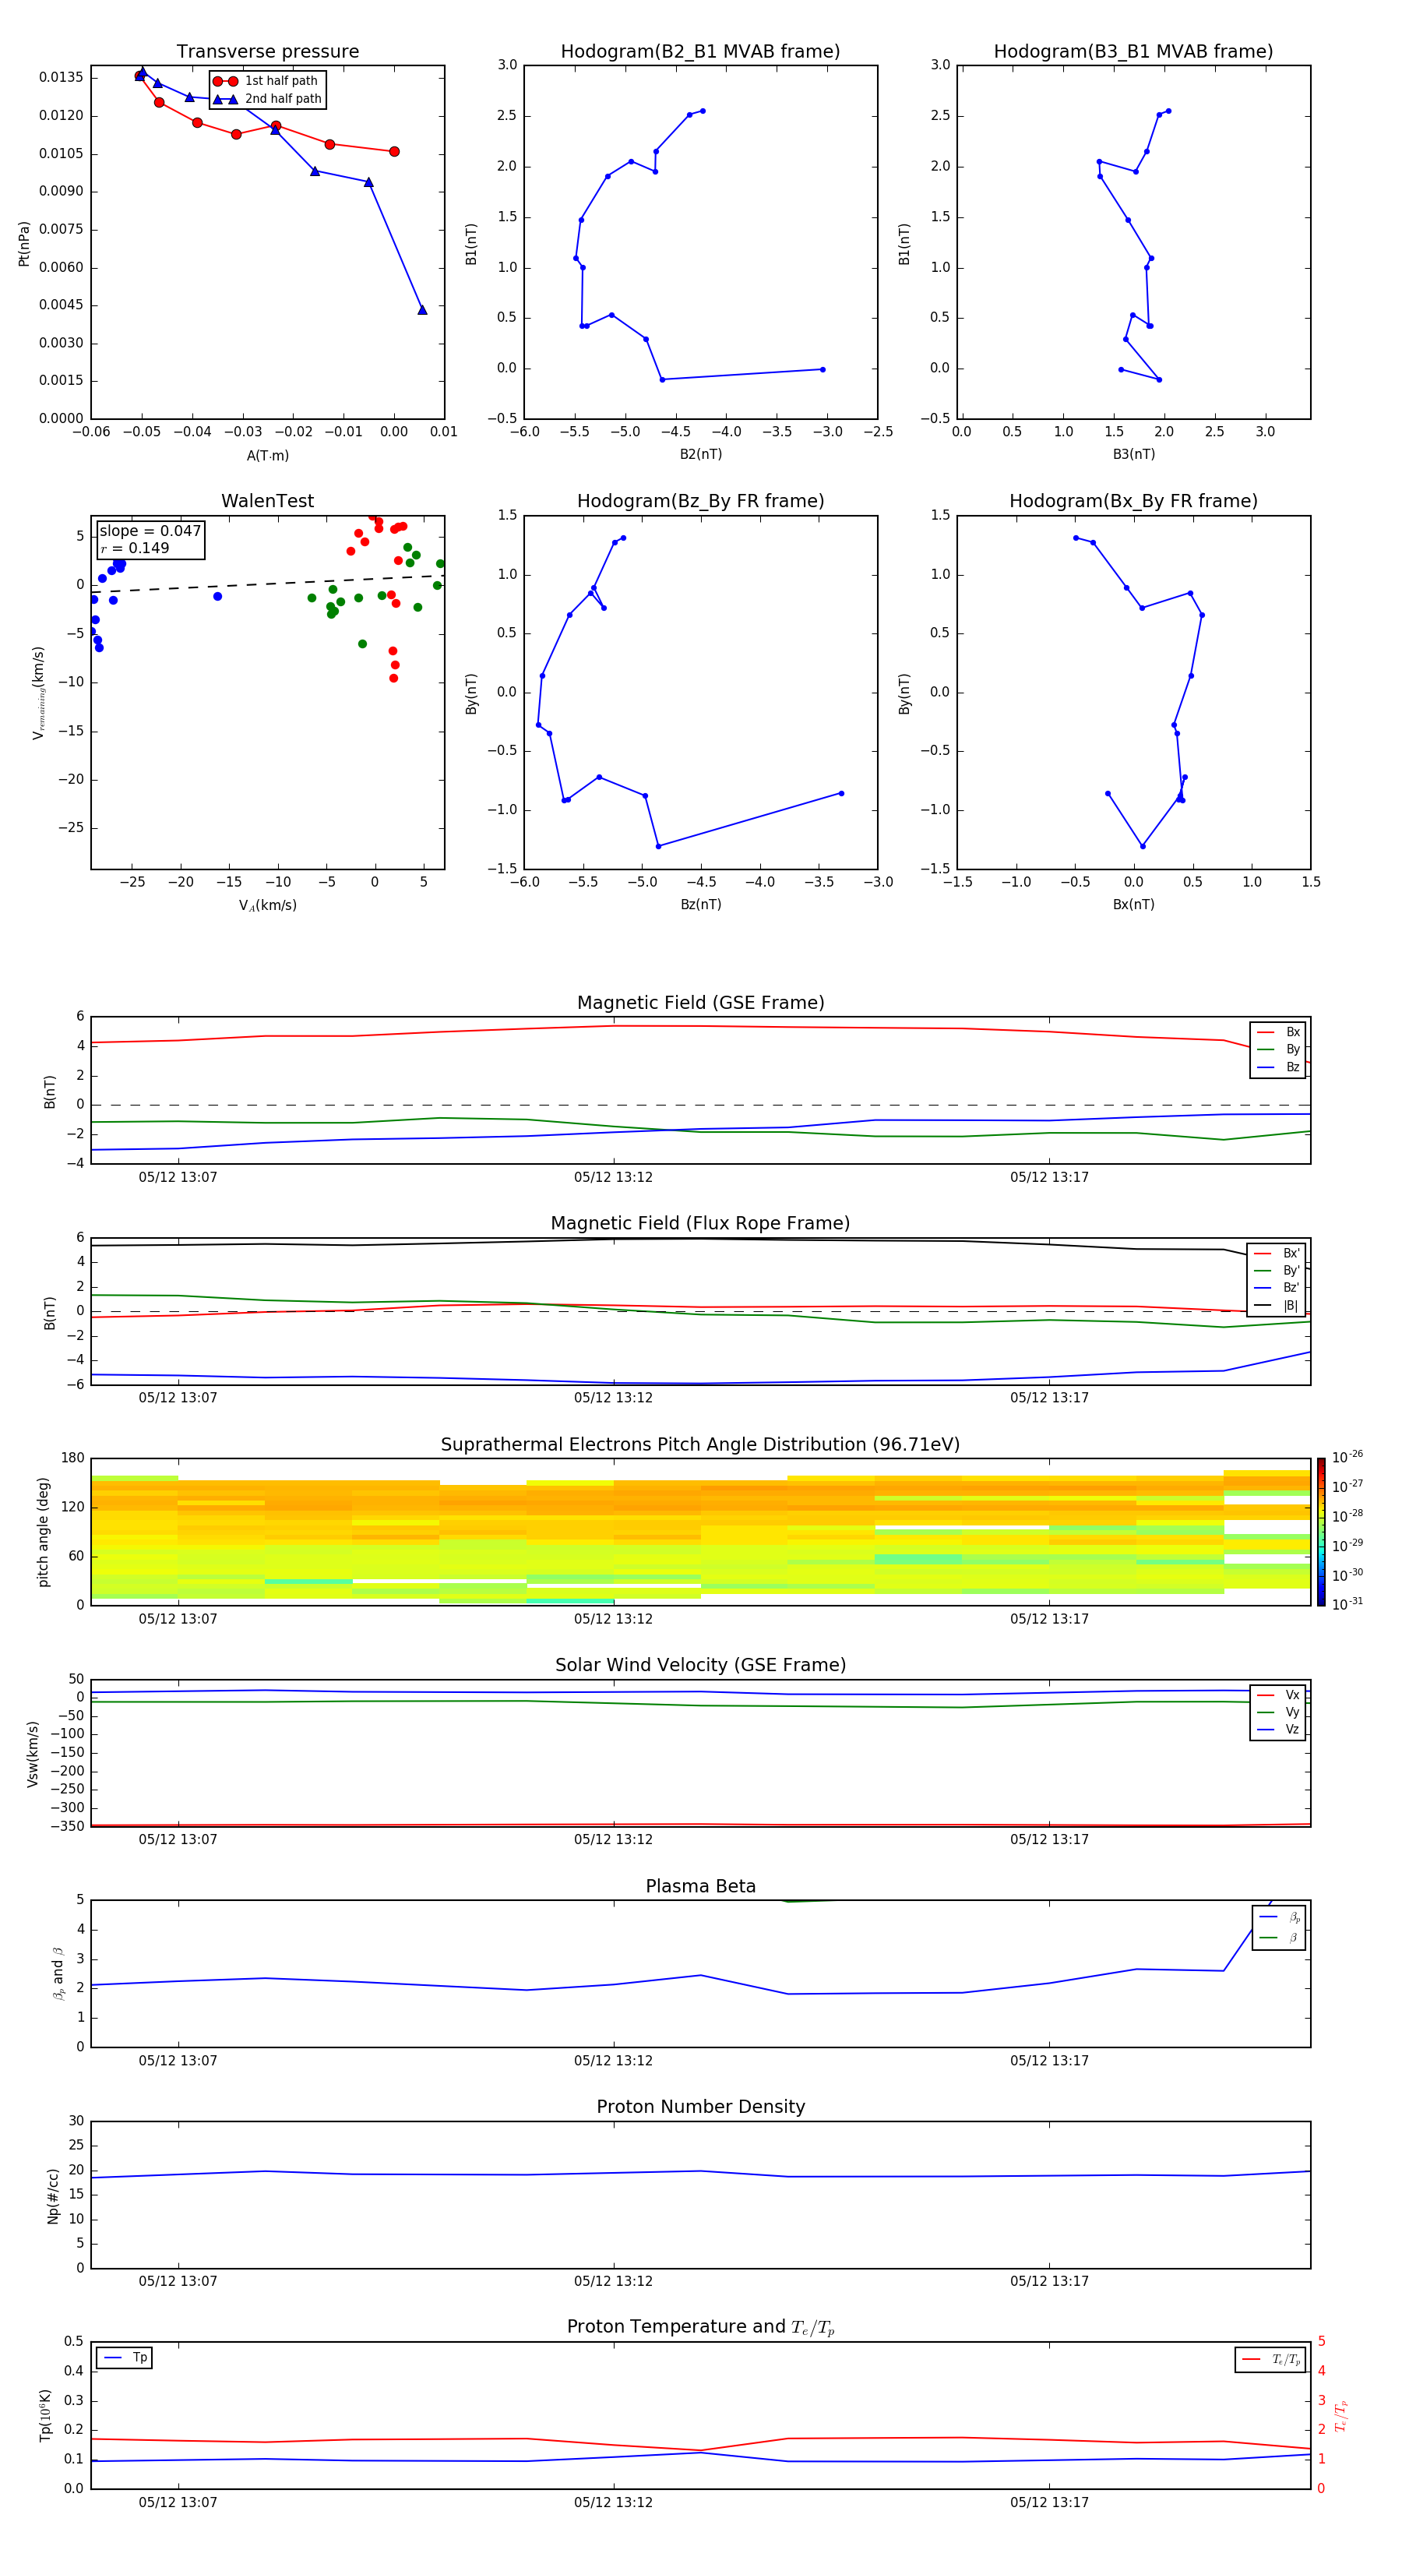Click the Suprathermal Electrons Pitch Angle Distribution title
The height and width of the screenshot is (2571, 1402).
[700, 1444]
